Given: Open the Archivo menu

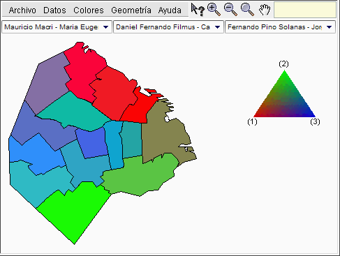Looking at the screenshot, I should coord(22,10).
